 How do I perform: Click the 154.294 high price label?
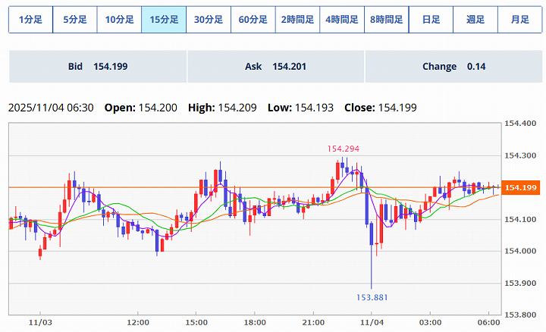343,149
